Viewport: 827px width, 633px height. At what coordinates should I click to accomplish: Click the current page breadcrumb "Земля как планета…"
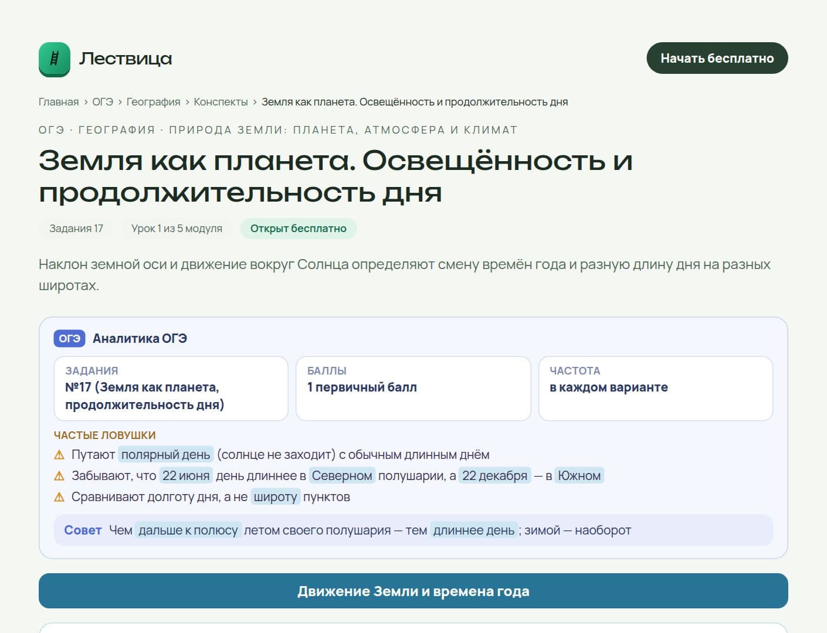click(415, 102)
